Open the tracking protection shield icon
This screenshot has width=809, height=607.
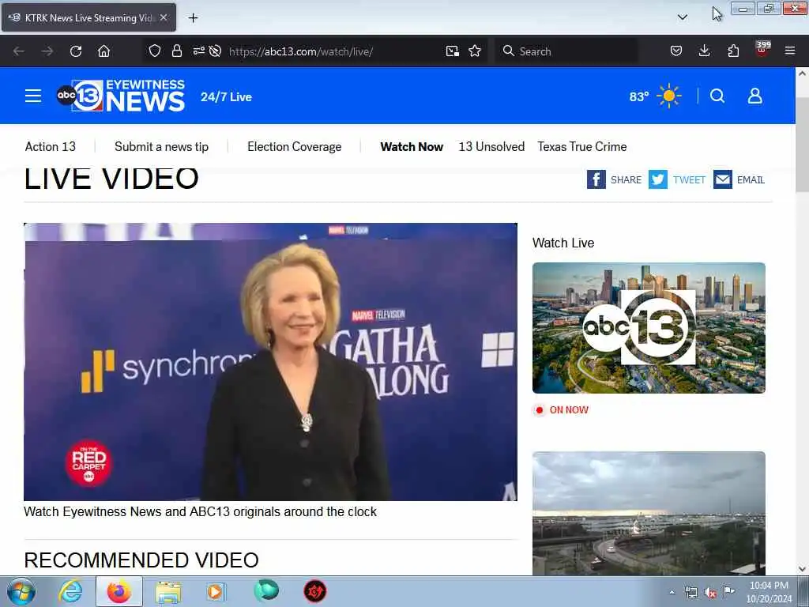coord(154,51)
